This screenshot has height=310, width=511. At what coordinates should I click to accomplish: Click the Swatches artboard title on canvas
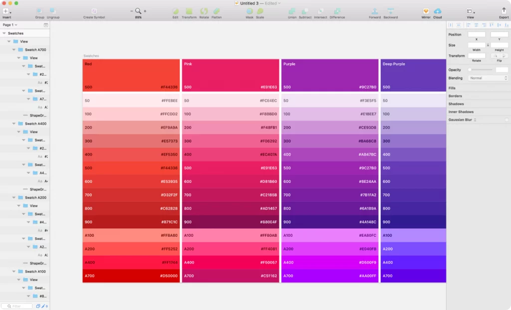(91, 56)
